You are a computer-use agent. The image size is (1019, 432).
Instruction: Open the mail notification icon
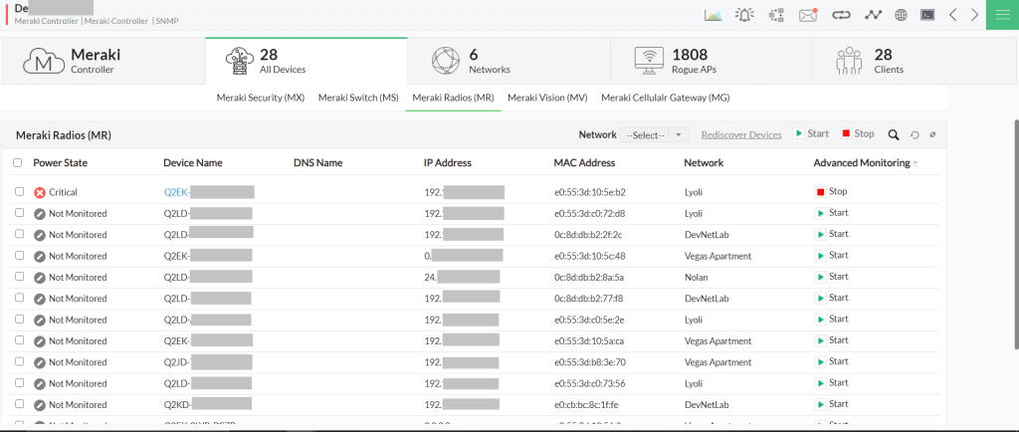[808, 15]
